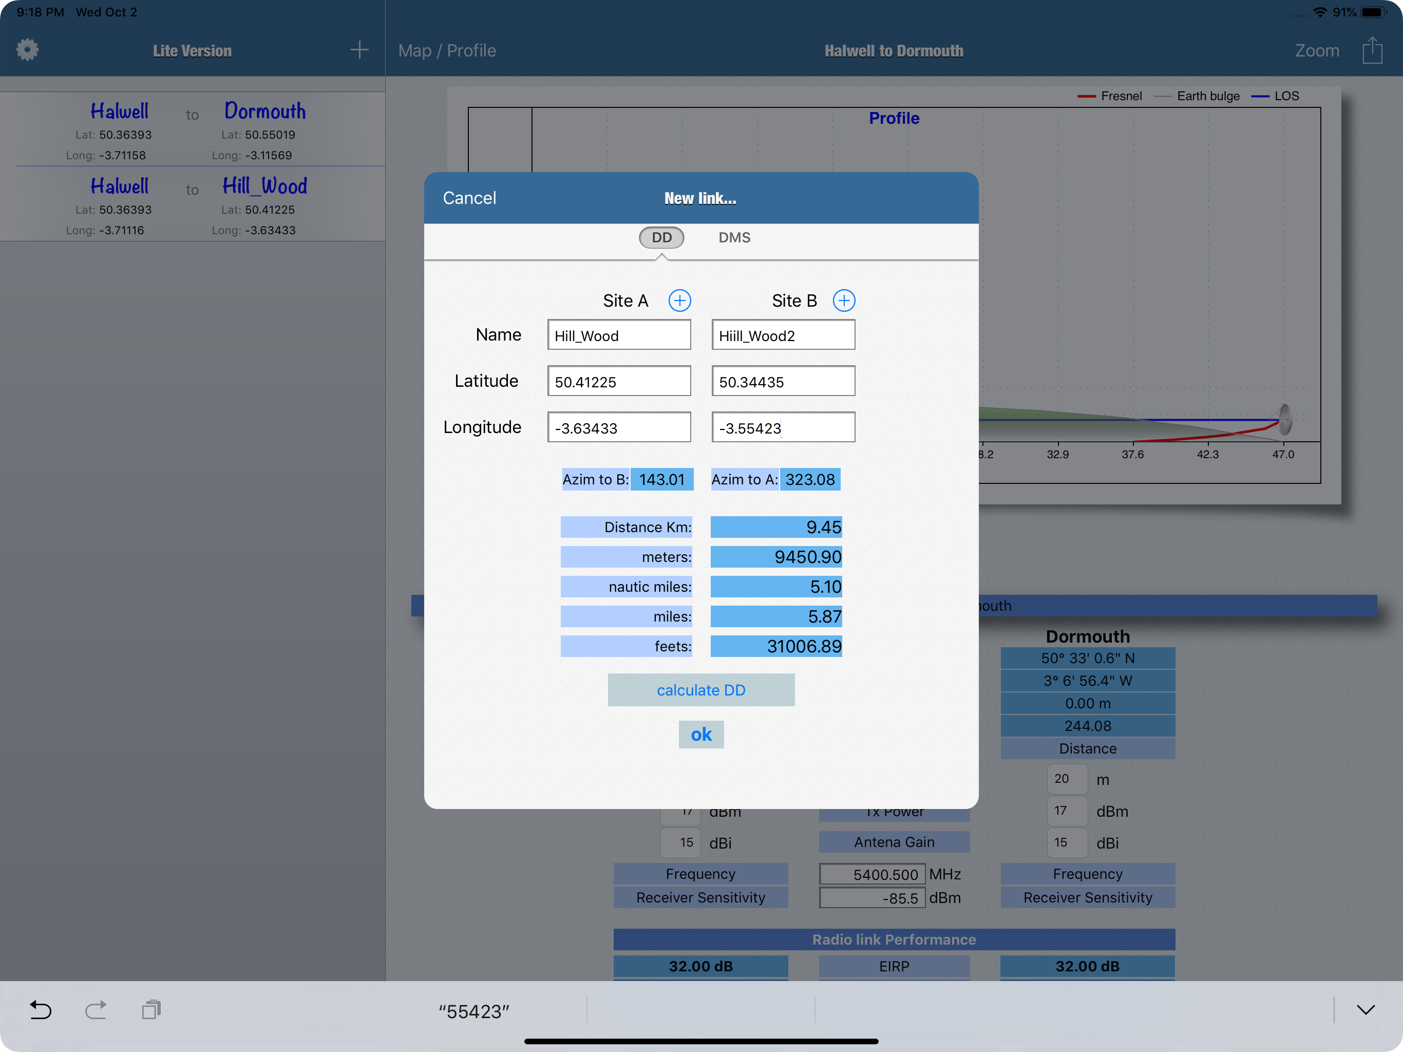Tap Azim to B value 143.01

(x=661, y=479)
